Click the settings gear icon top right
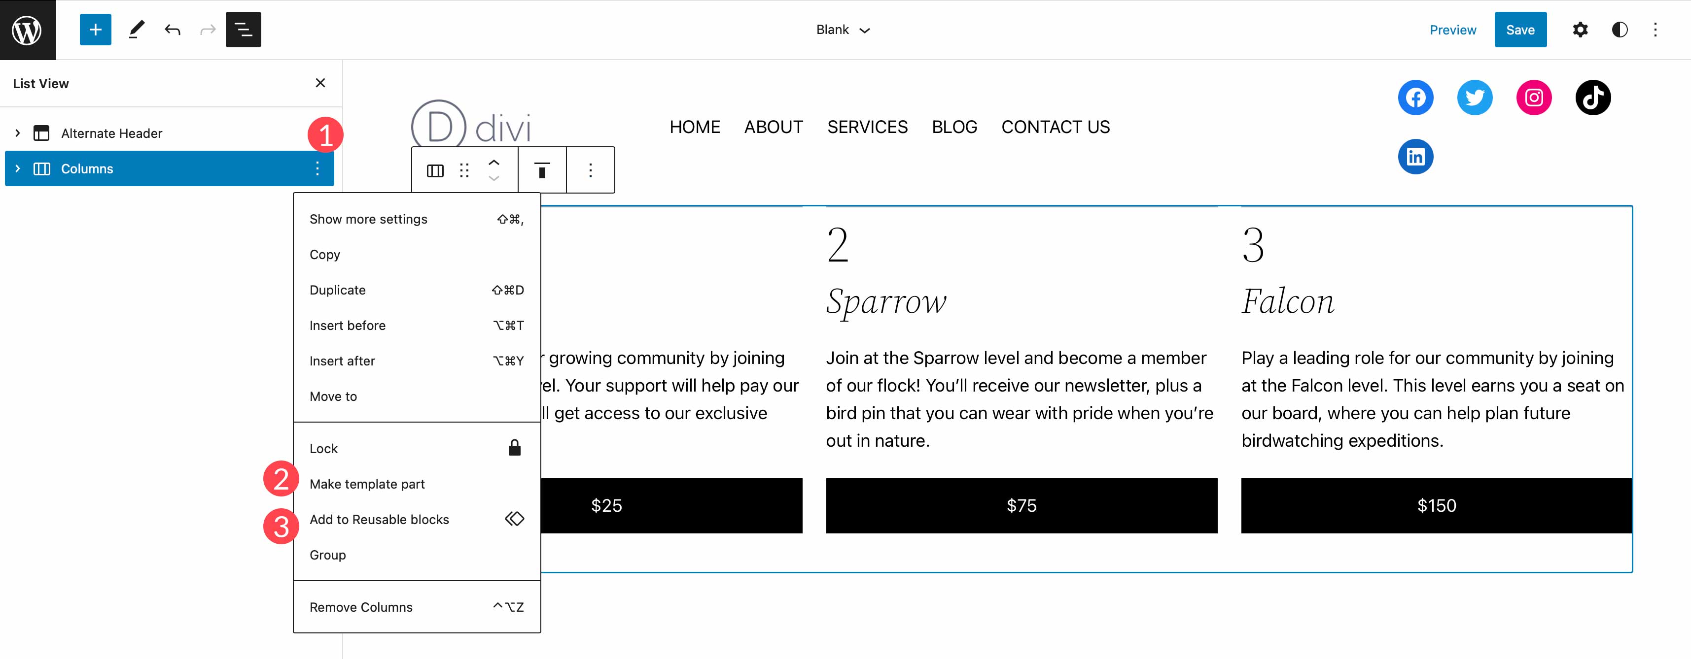Screen dimensions: 1691x659 click(1579, 29)
